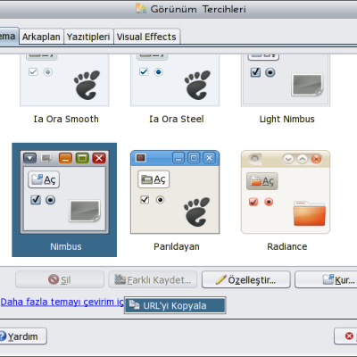Image resolution: width=357 pixels, height=357 pixels.
Task: Follow the 'Daha fazla temayı çevirim içi' link
Action: (x=62, y=302)
